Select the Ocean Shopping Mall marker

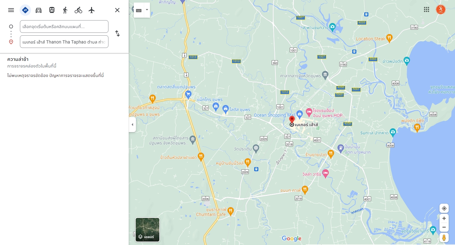point(300,115)
